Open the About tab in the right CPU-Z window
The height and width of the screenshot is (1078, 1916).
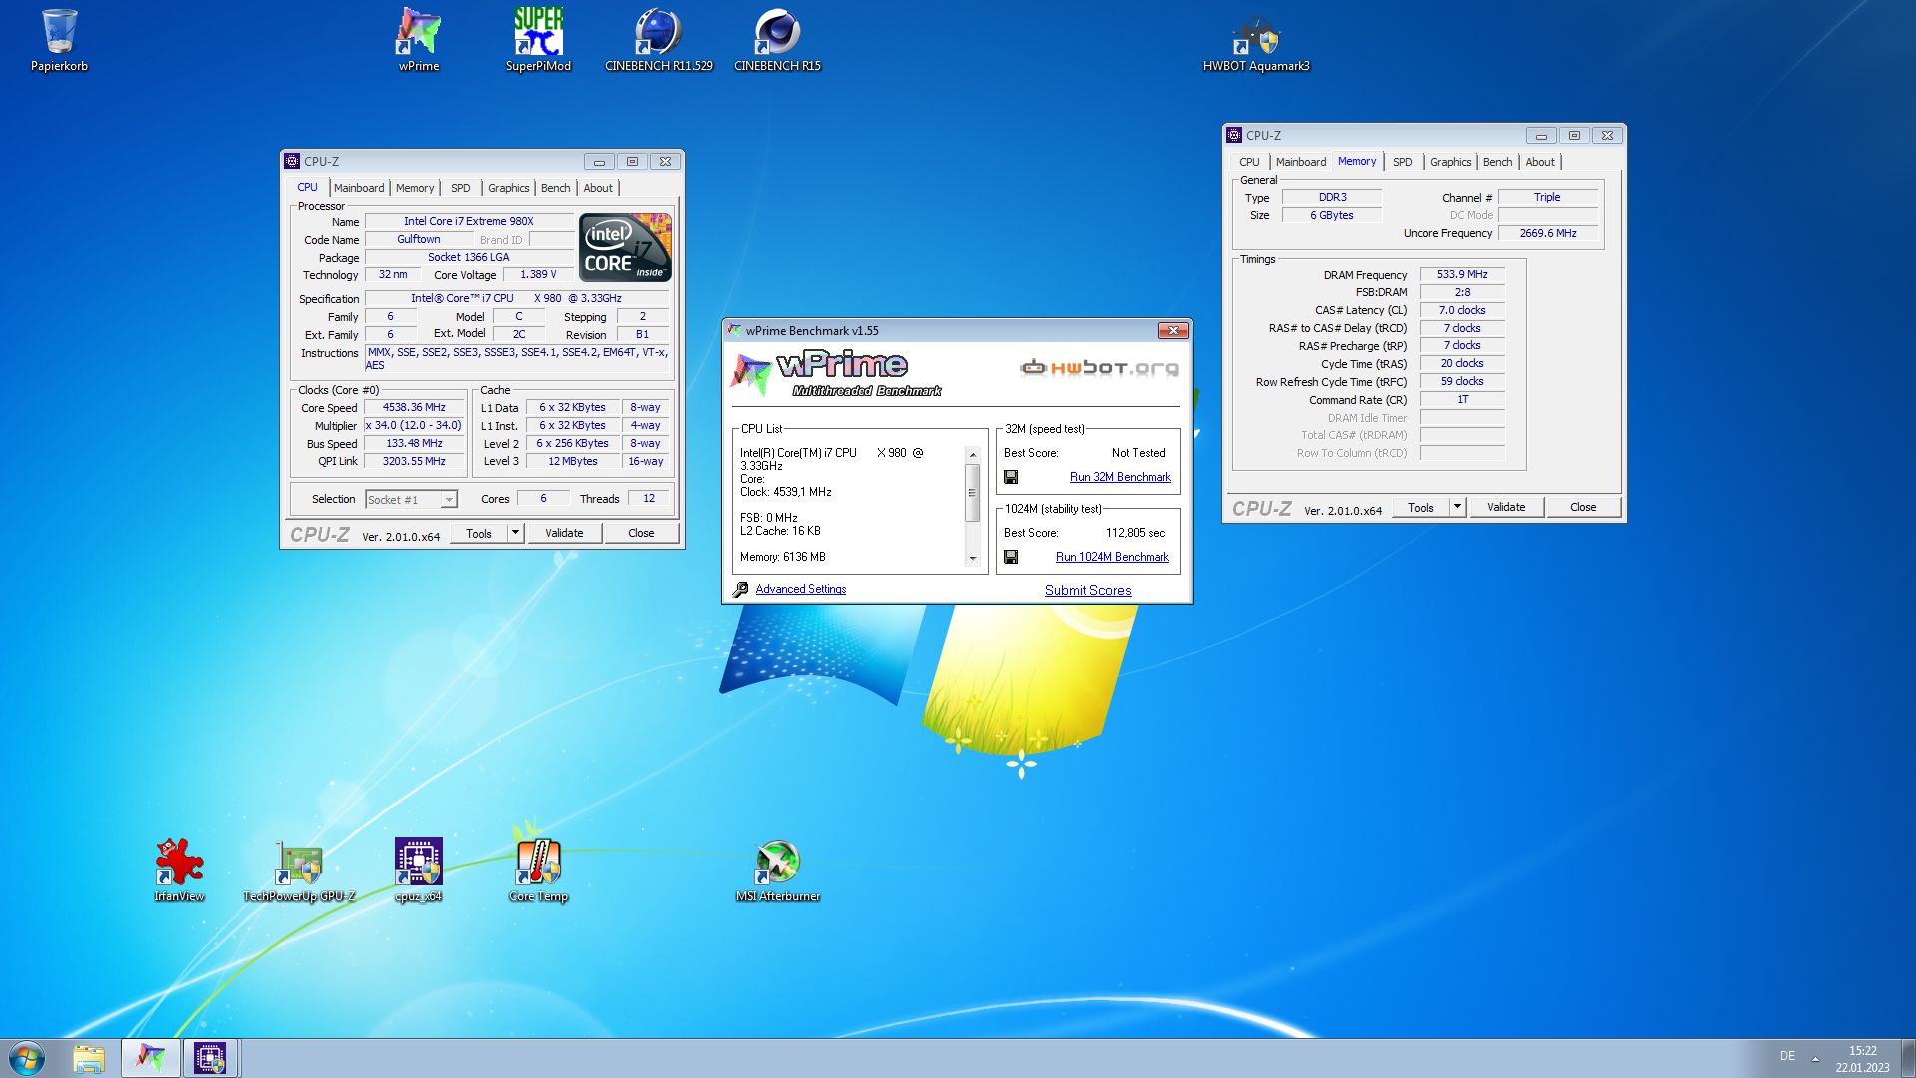[1540, 162]
